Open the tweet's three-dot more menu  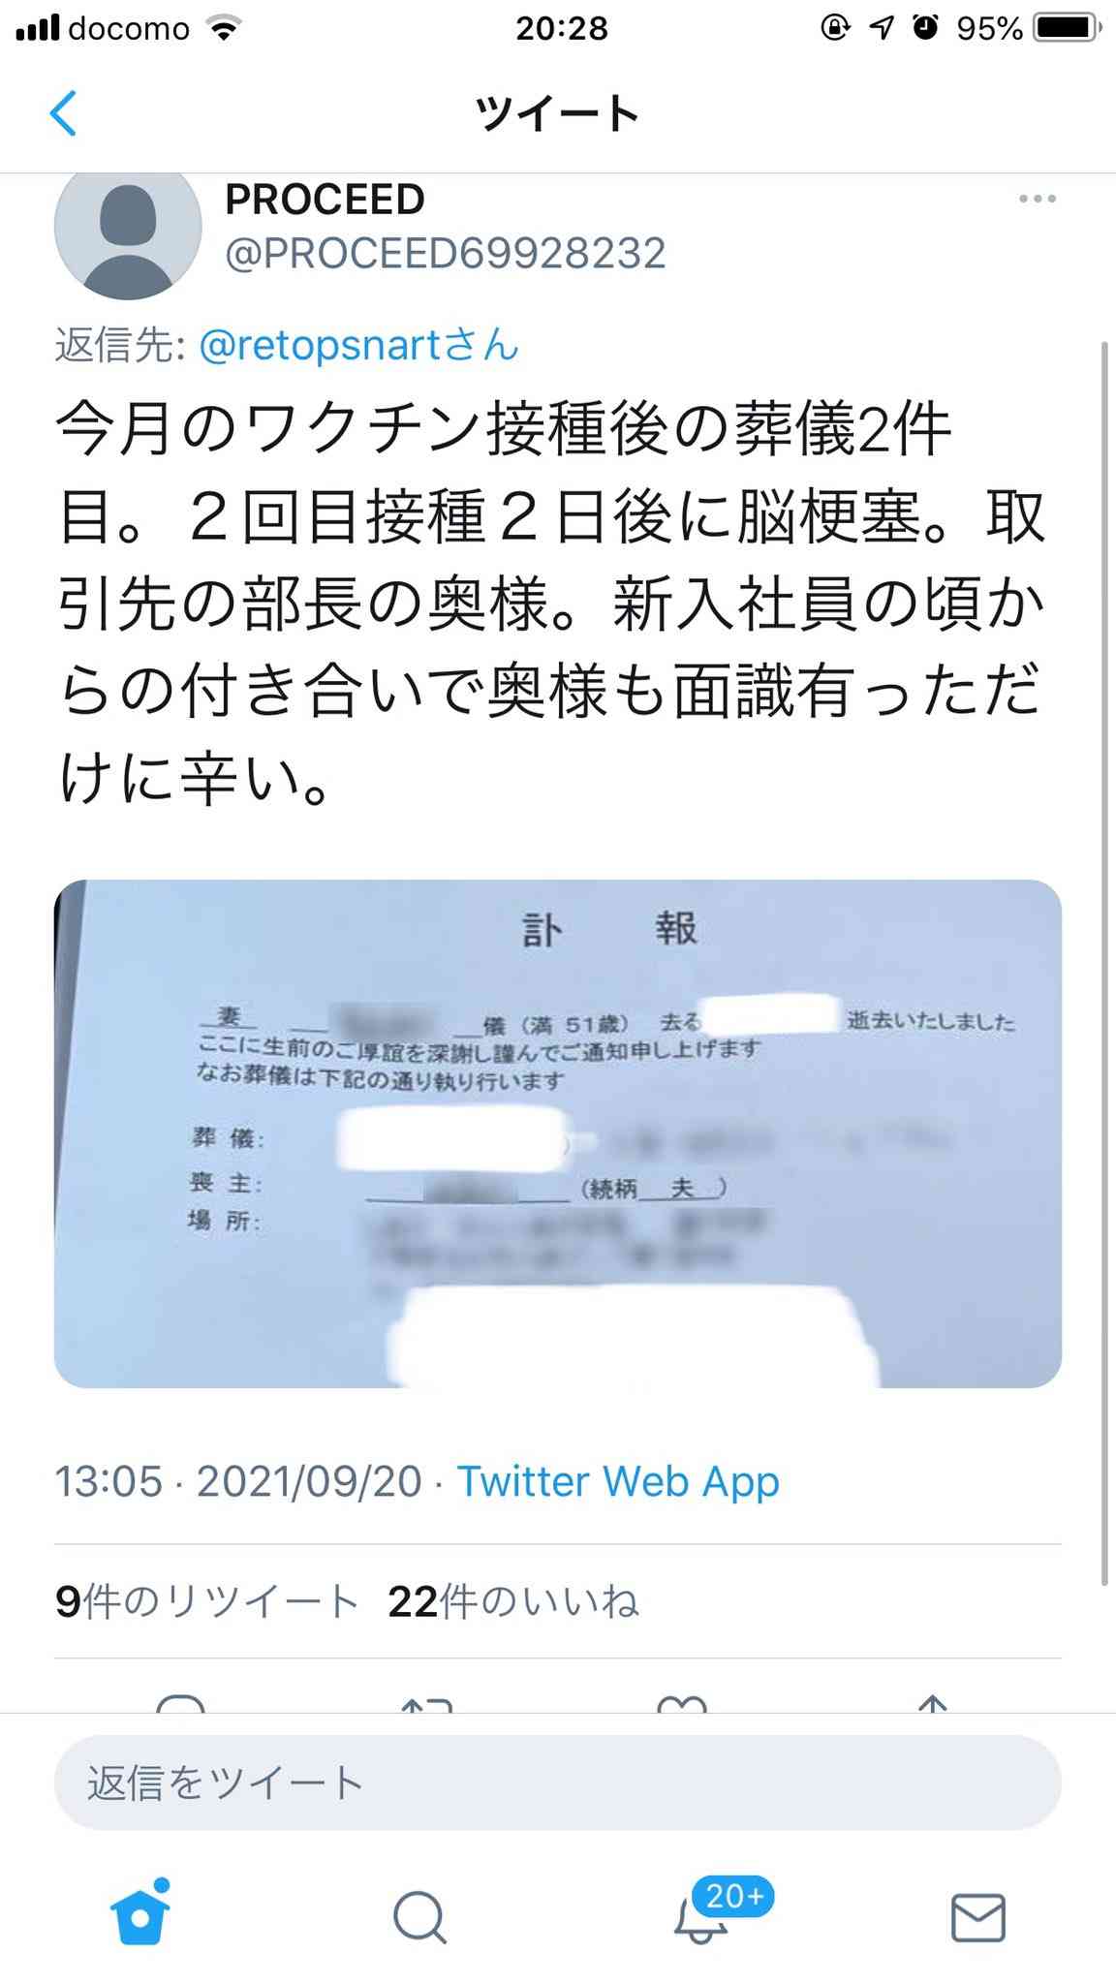pyautogui.click(x=1038, y=199)
